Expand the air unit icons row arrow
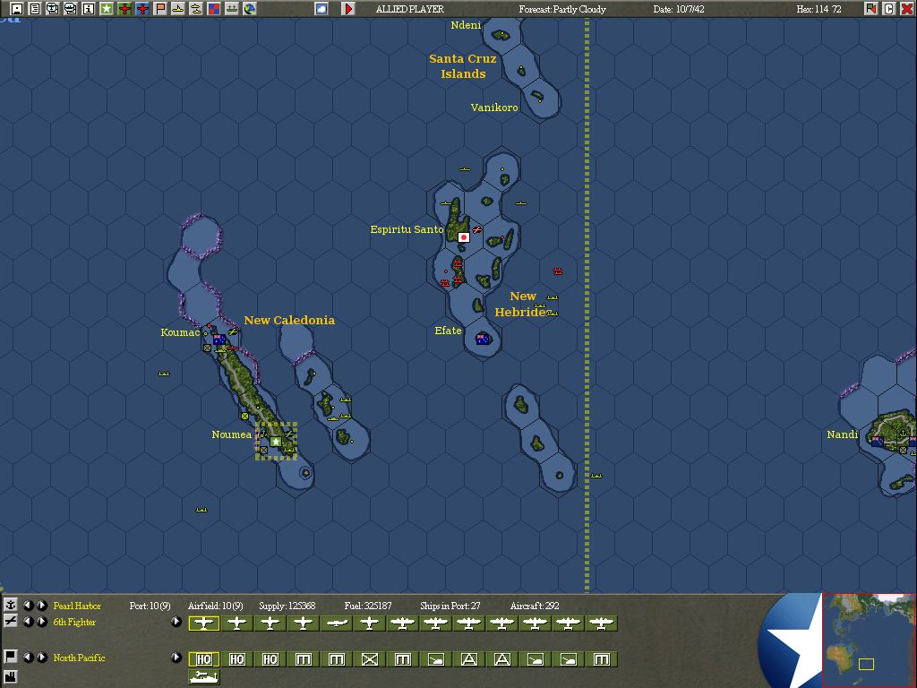Image resolution: width=917 pixels, height=688 pixels. [x=176, y=622]
